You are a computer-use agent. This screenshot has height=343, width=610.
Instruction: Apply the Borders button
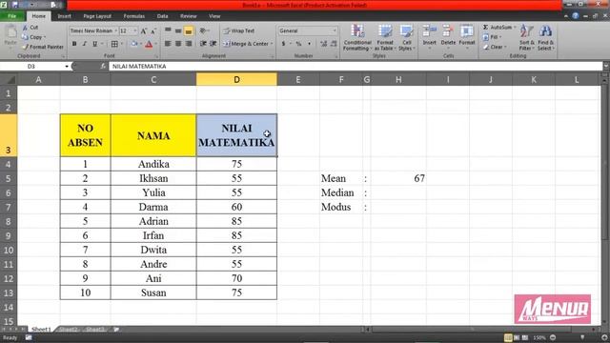pos(114,44)
